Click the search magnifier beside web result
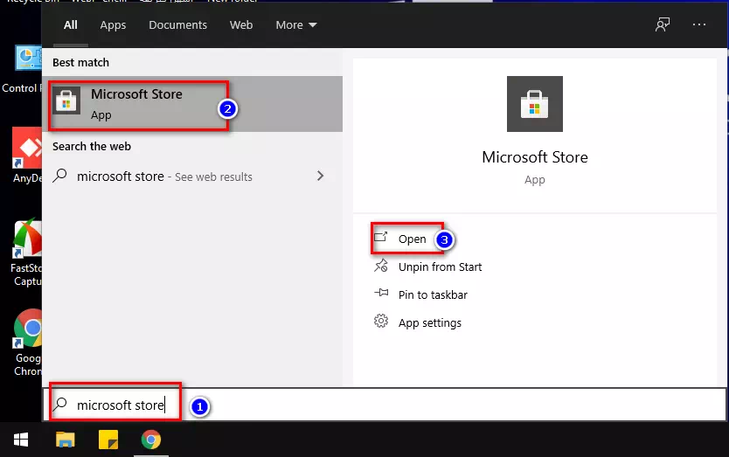The width and height of the screenshot is (729, 457). (x=60, y=176)
